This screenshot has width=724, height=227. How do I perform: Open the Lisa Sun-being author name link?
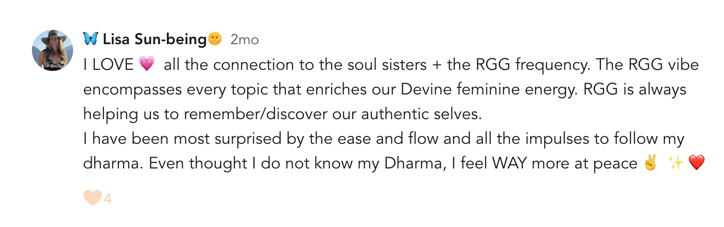click(154, 39)
